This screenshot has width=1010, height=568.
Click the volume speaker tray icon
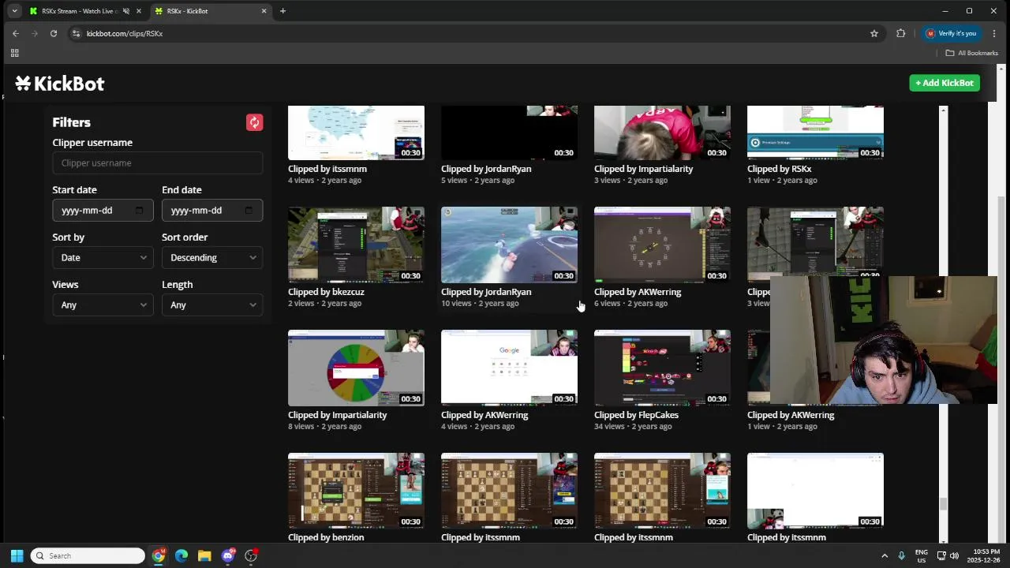955,555
